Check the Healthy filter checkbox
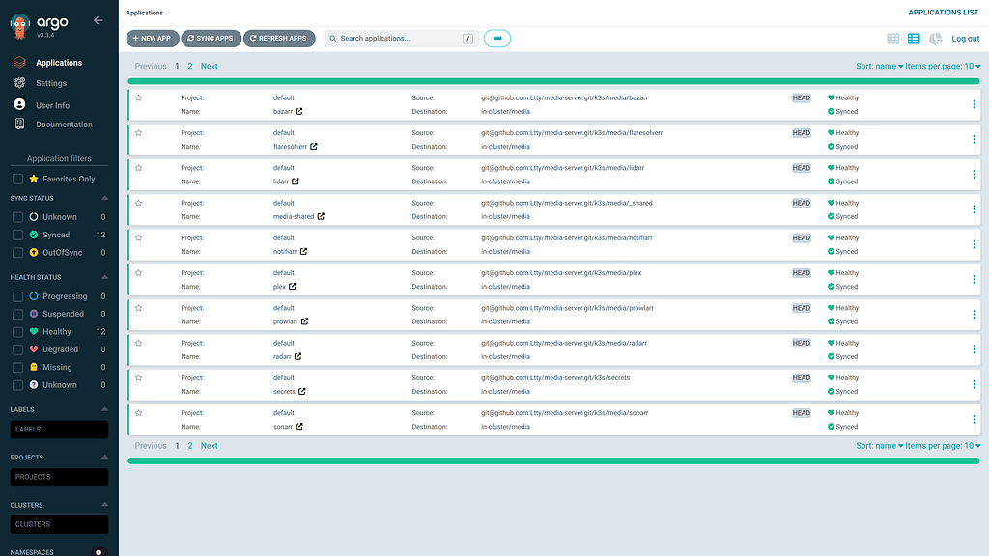 pos(17,332)
